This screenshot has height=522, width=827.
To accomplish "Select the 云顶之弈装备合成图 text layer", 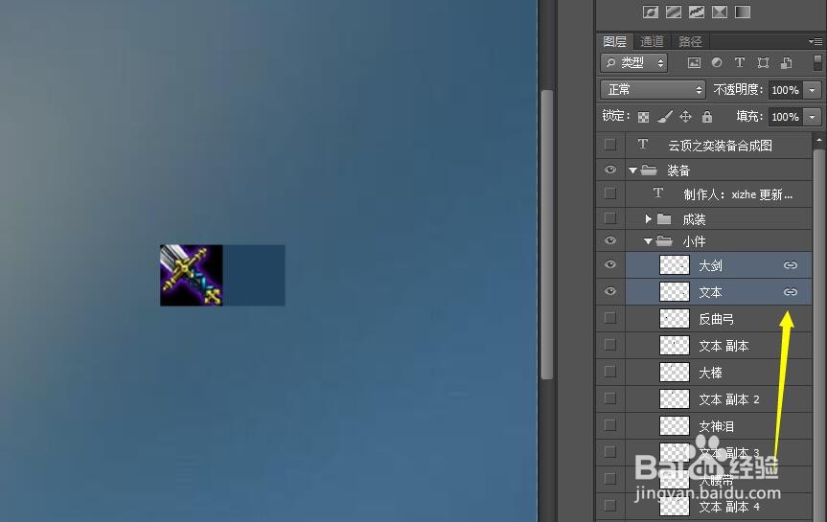I will tap(719, 146).
